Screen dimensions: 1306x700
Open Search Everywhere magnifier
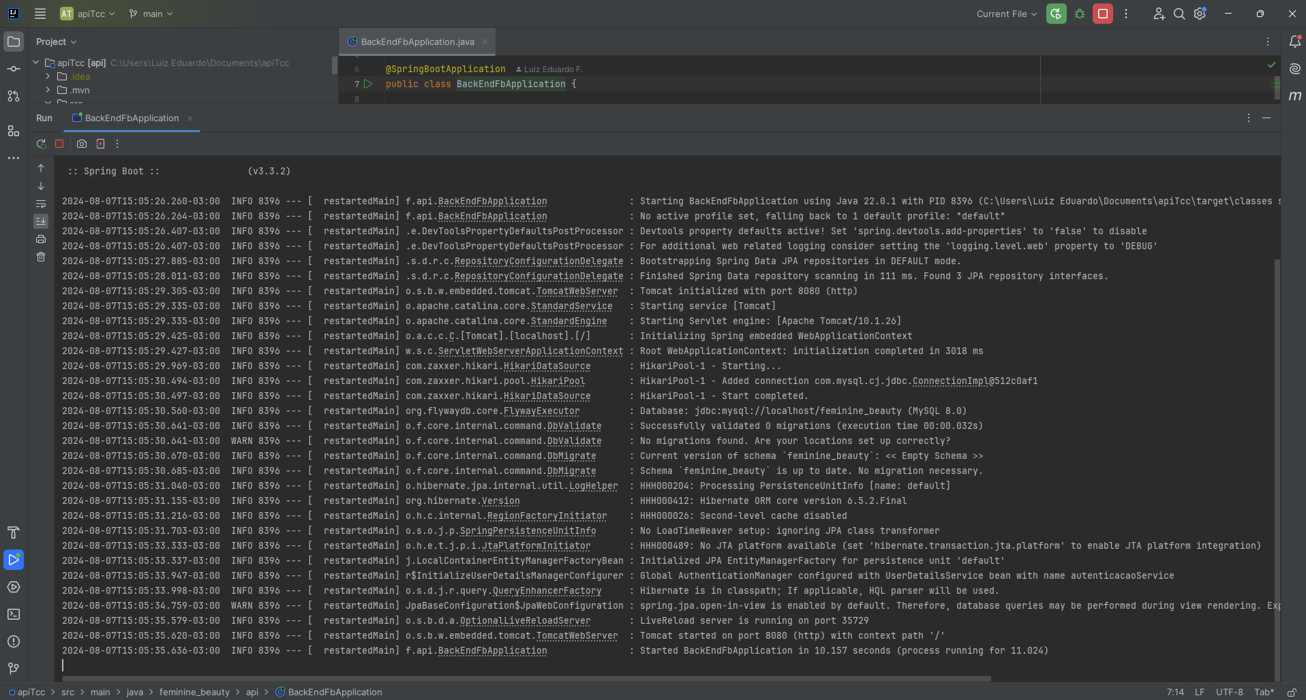tap(1179, 14)
